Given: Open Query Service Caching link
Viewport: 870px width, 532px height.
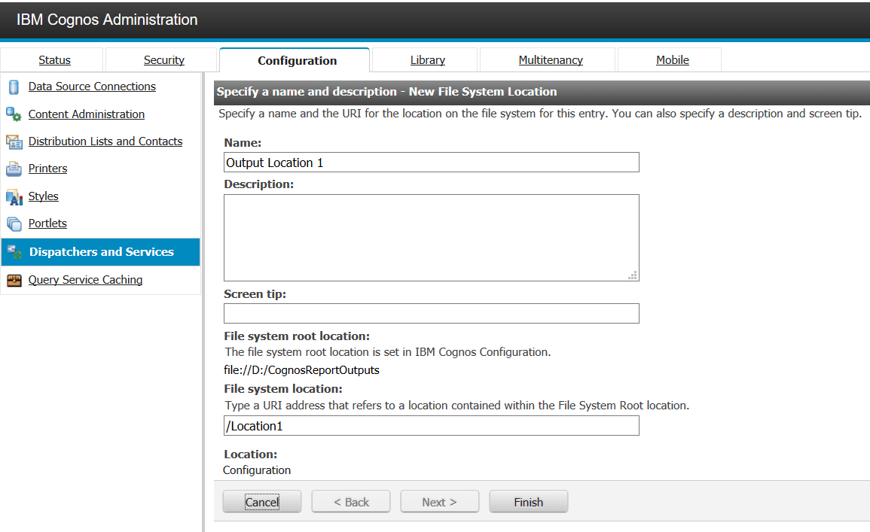Looking at the screenshot, I should pos(85,280).
